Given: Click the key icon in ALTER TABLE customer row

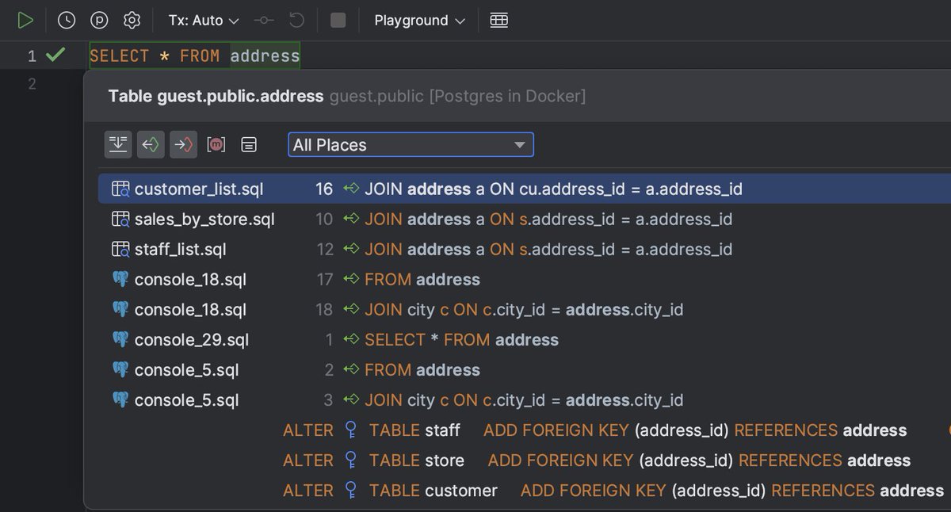Looking at the screenshot, I should pyautogui.click(x=351, y=491).
